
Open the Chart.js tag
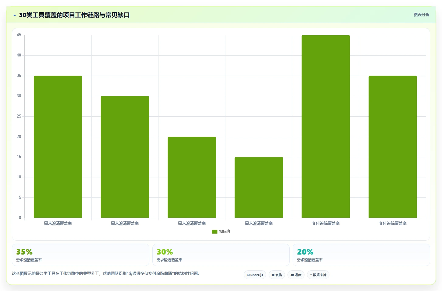click(255, 275)
